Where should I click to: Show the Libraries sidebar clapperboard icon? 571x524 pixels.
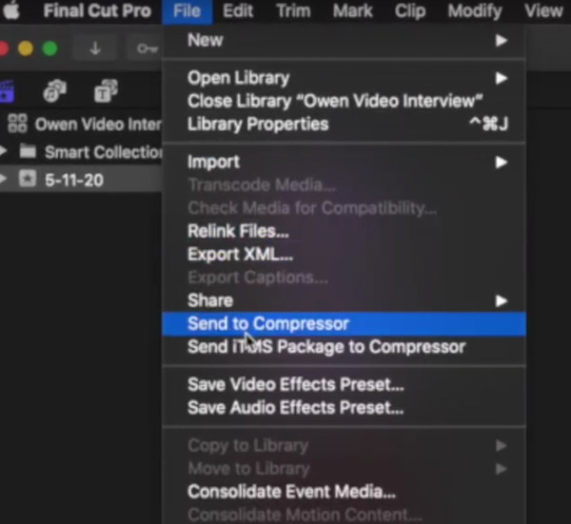[7, 90]
